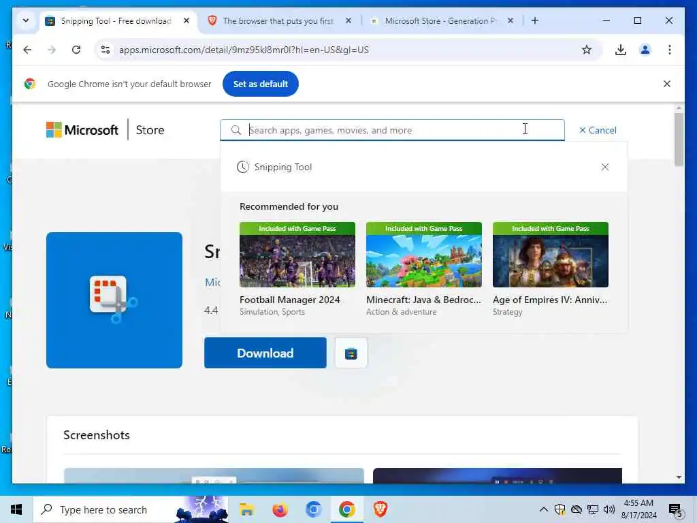Click the Minecraft: Java & Bedrock title

[423, 300]
